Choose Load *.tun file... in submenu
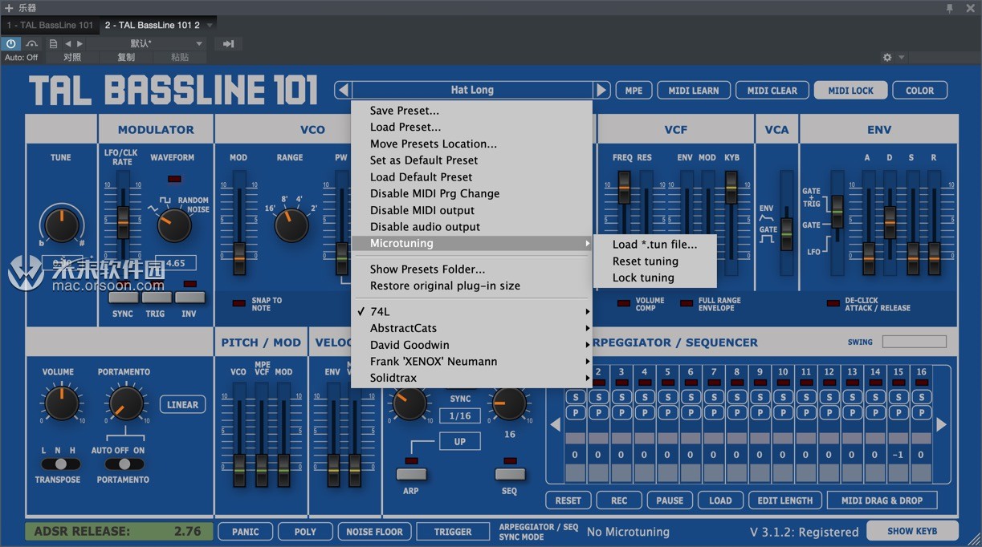 coord(654,245)
